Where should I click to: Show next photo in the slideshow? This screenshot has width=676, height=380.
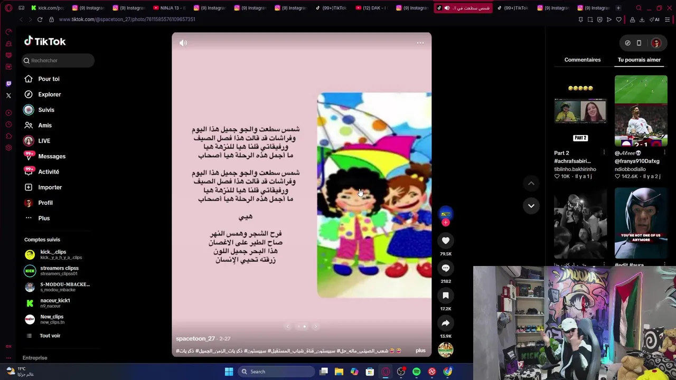316,327
